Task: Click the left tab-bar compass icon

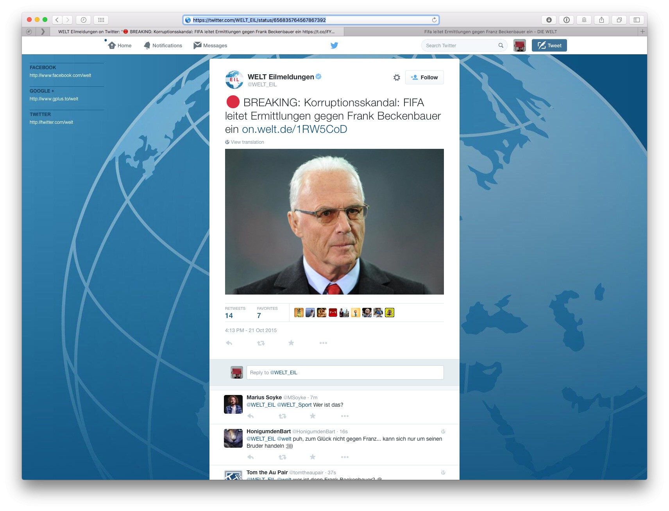Action: click(x=29, y=32)
